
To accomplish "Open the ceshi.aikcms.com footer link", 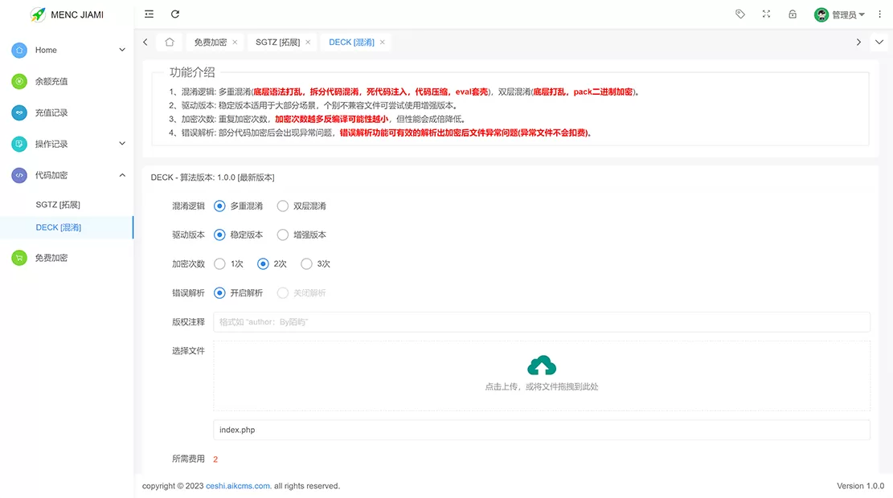I will coord(238,486).
